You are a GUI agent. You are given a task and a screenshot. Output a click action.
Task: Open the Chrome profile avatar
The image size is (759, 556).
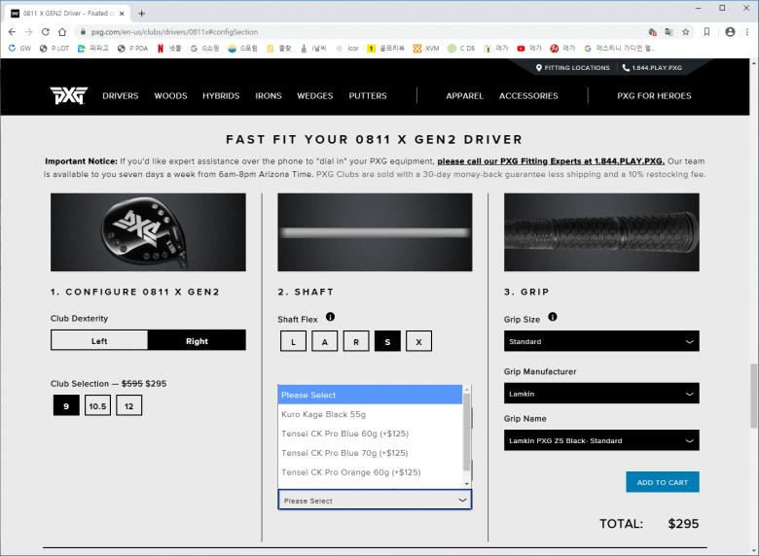(730, 32)
